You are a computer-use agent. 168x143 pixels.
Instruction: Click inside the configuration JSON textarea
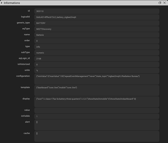[x=97, y=79]
